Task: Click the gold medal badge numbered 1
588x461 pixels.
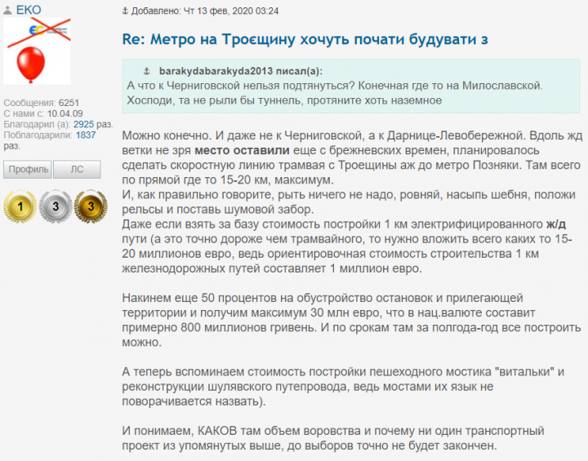Action: (x=20, y=206)
